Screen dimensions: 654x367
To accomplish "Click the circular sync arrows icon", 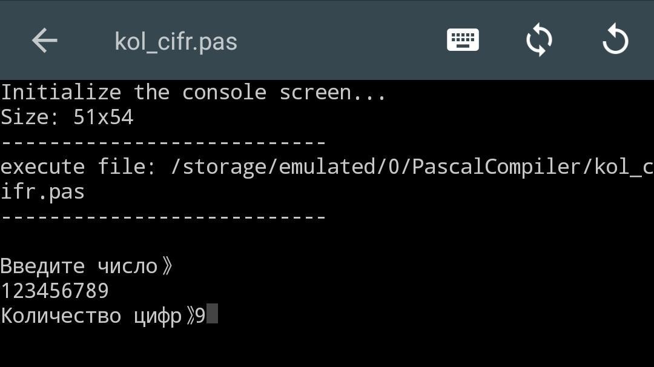I will pyautogui.click(x=539, y=41).
